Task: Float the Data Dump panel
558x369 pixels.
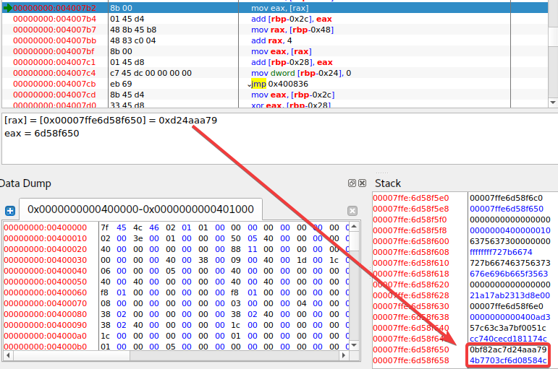Action: [352, 183]
